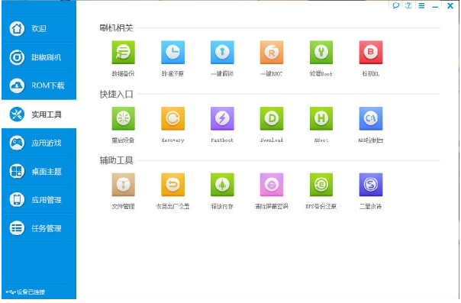Reboot the device via 重启设备 icon
Screen dimensions: 461x303
(123, 118)
